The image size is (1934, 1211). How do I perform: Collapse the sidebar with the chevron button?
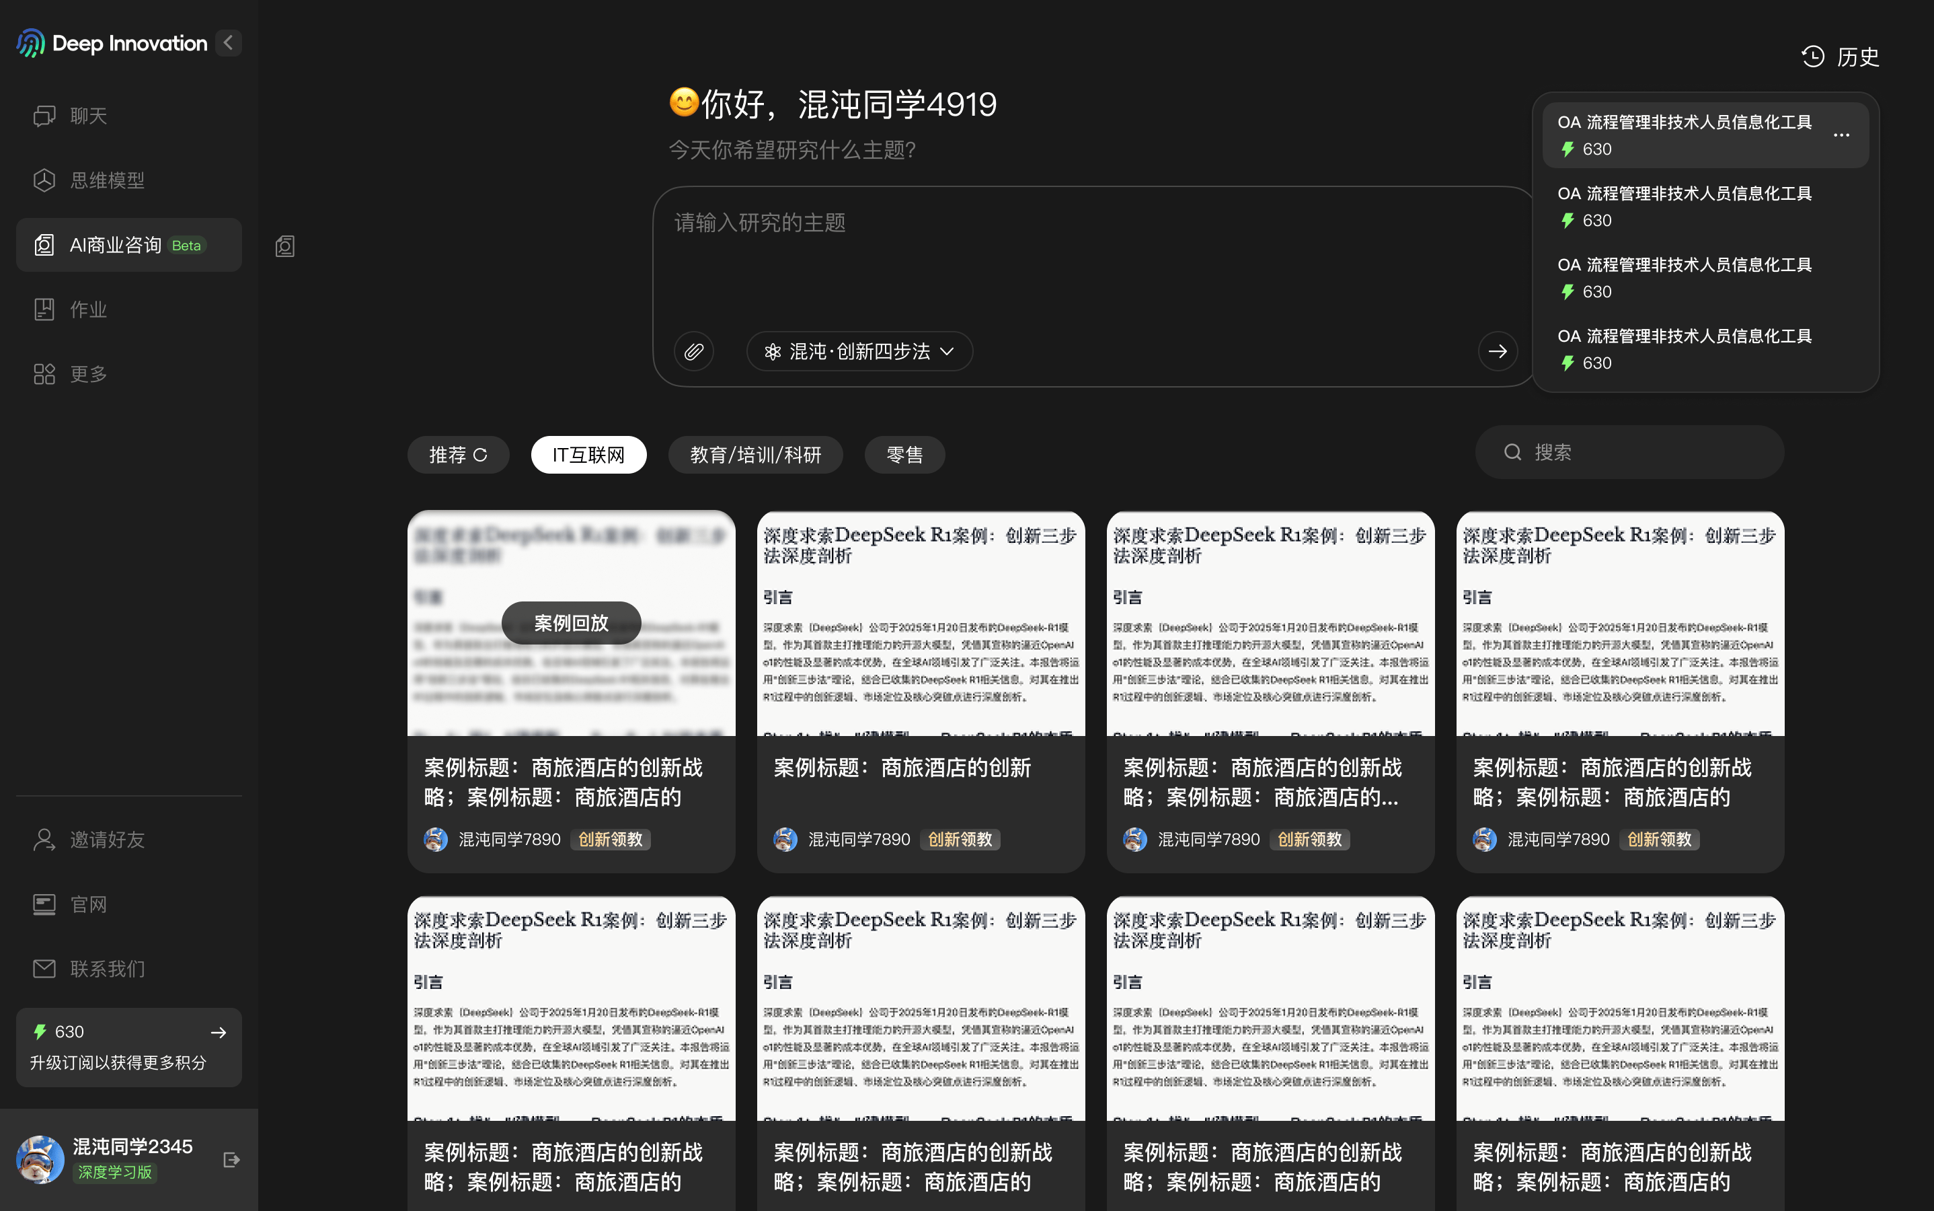[228, 42]
